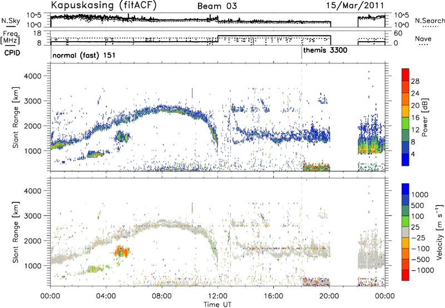Click the Power [dB] colorbar label
The height and width of the screenshot is (308, 445).
point(424,117)
